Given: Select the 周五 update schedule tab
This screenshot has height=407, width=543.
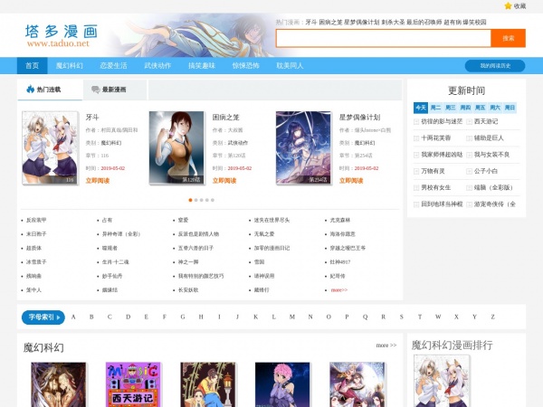Looking at the screenshot, I should tap(481, 108).
